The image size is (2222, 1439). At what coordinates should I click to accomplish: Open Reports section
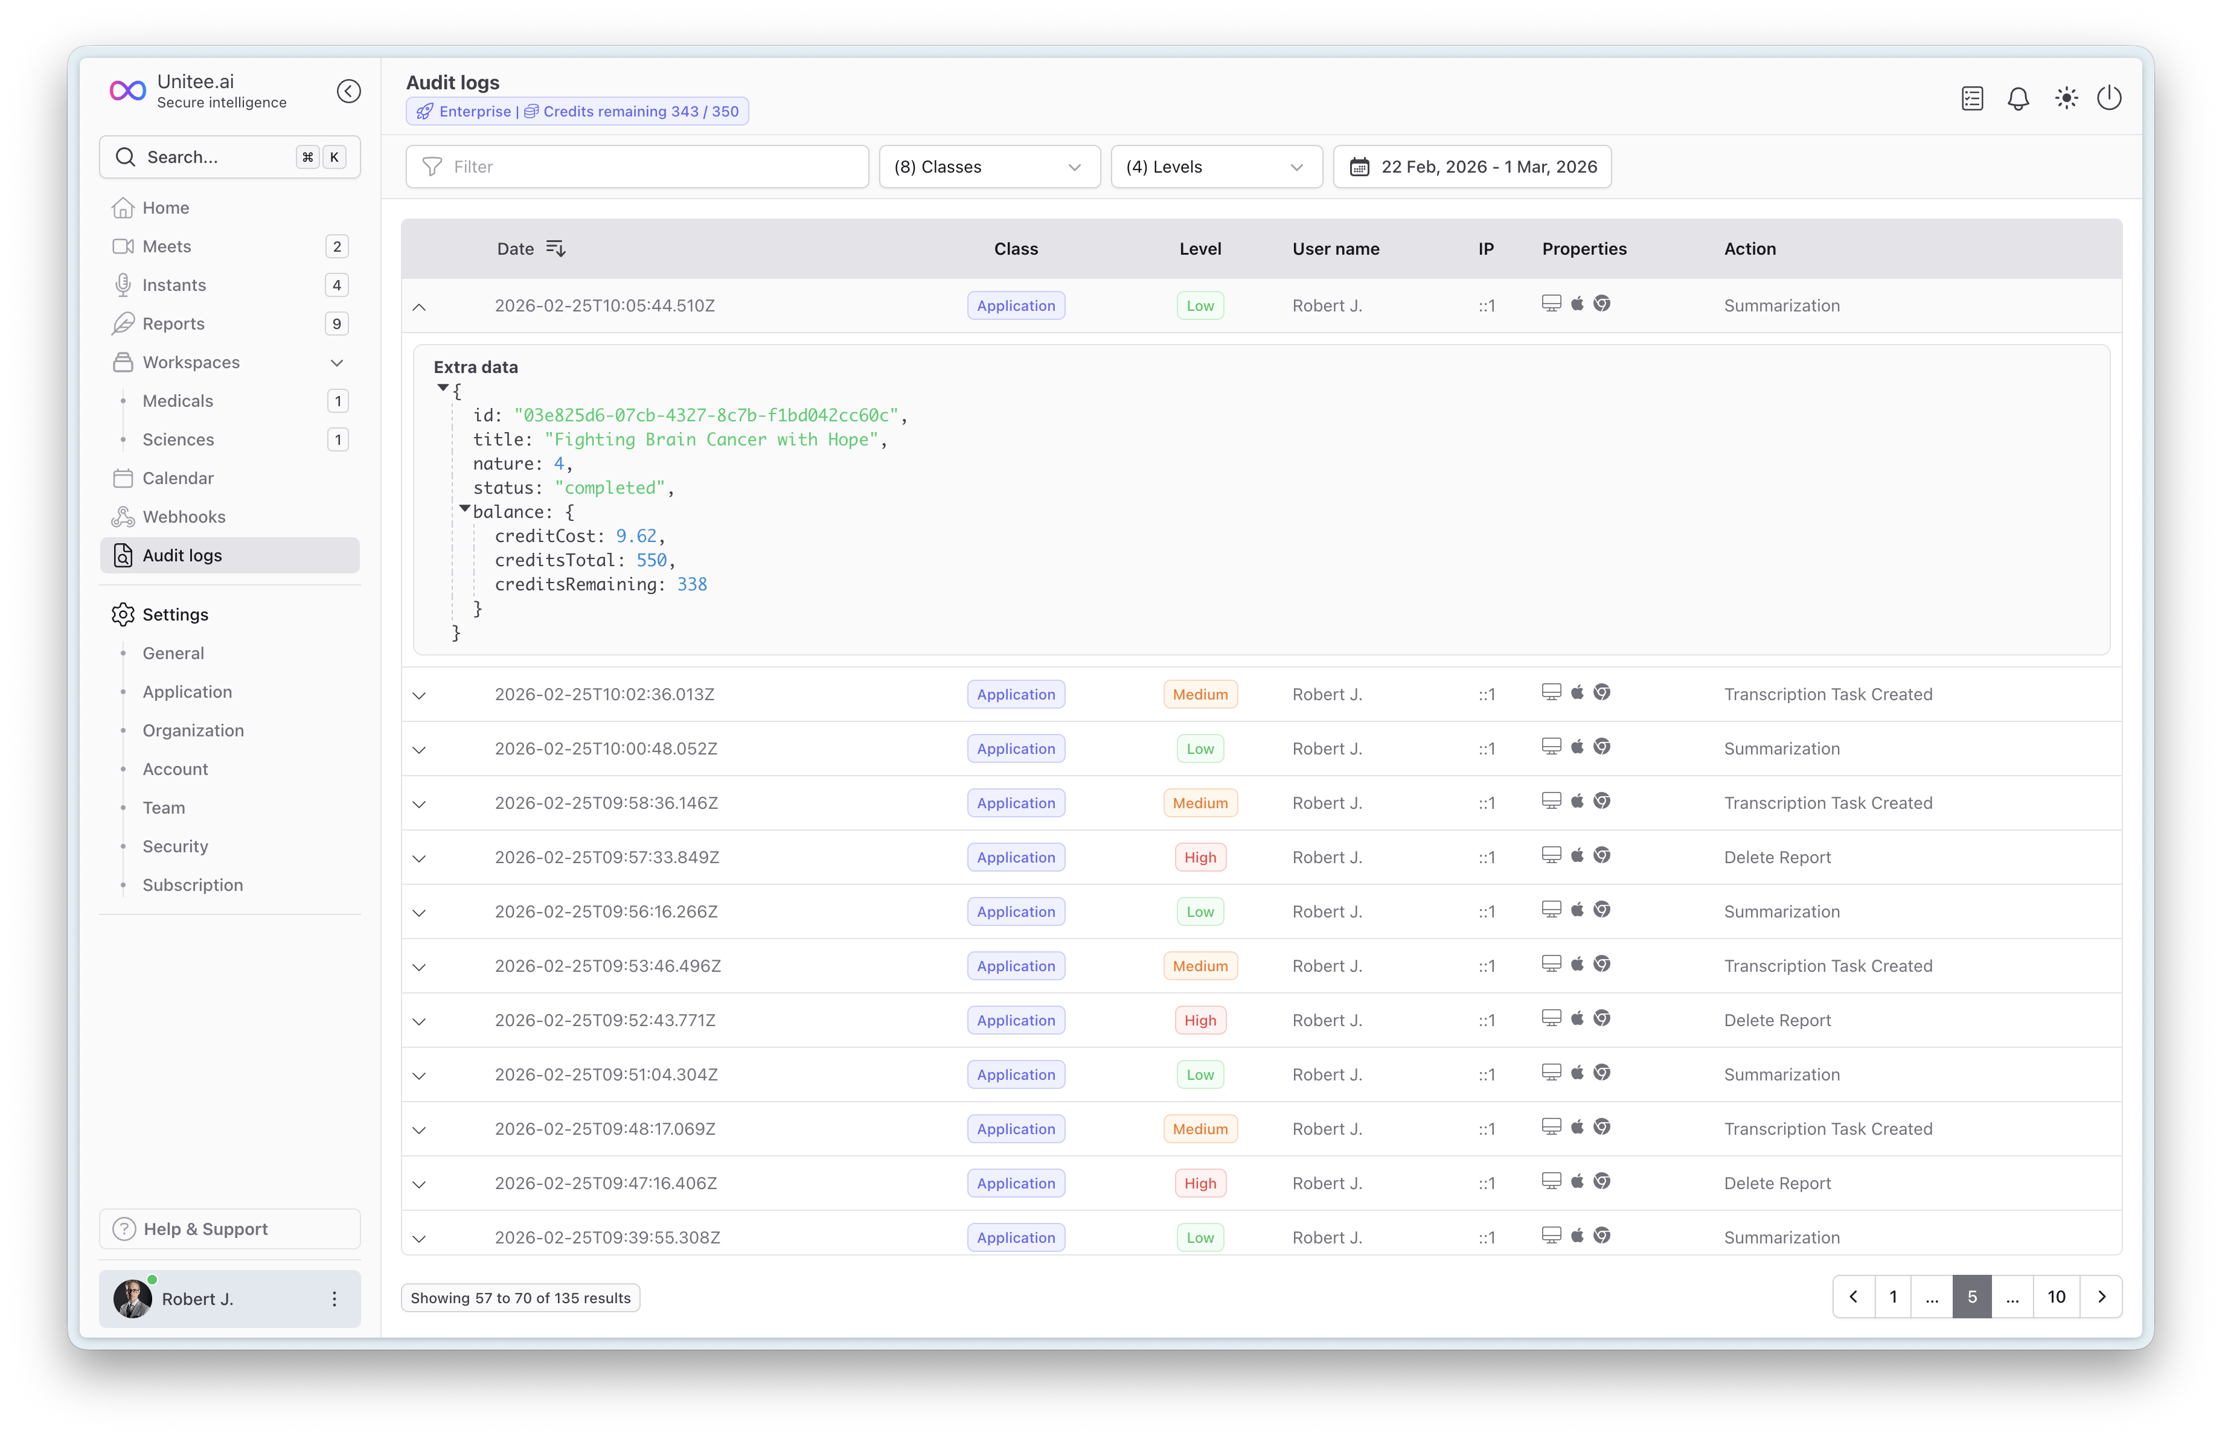[x=229, y=324]
